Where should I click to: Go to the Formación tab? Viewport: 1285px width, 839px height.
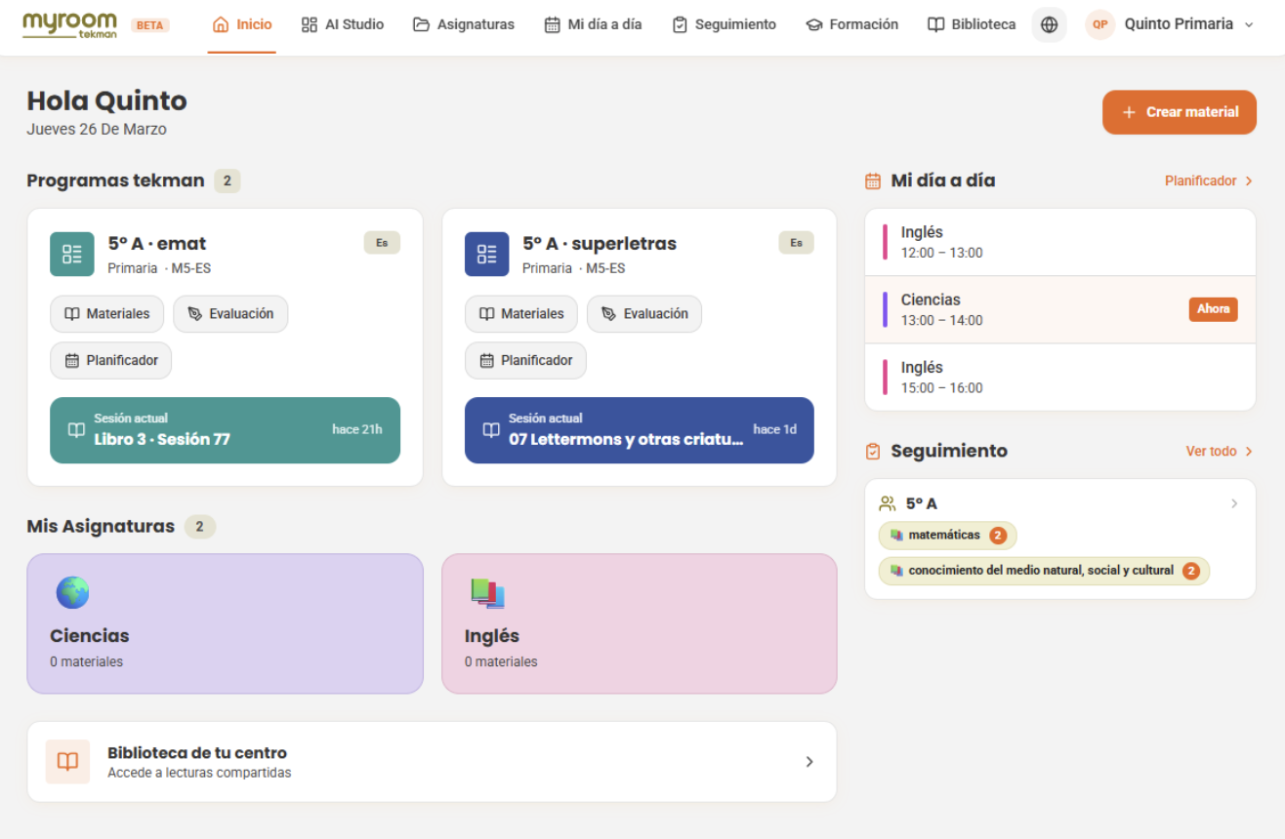click(x=851, y=24)
